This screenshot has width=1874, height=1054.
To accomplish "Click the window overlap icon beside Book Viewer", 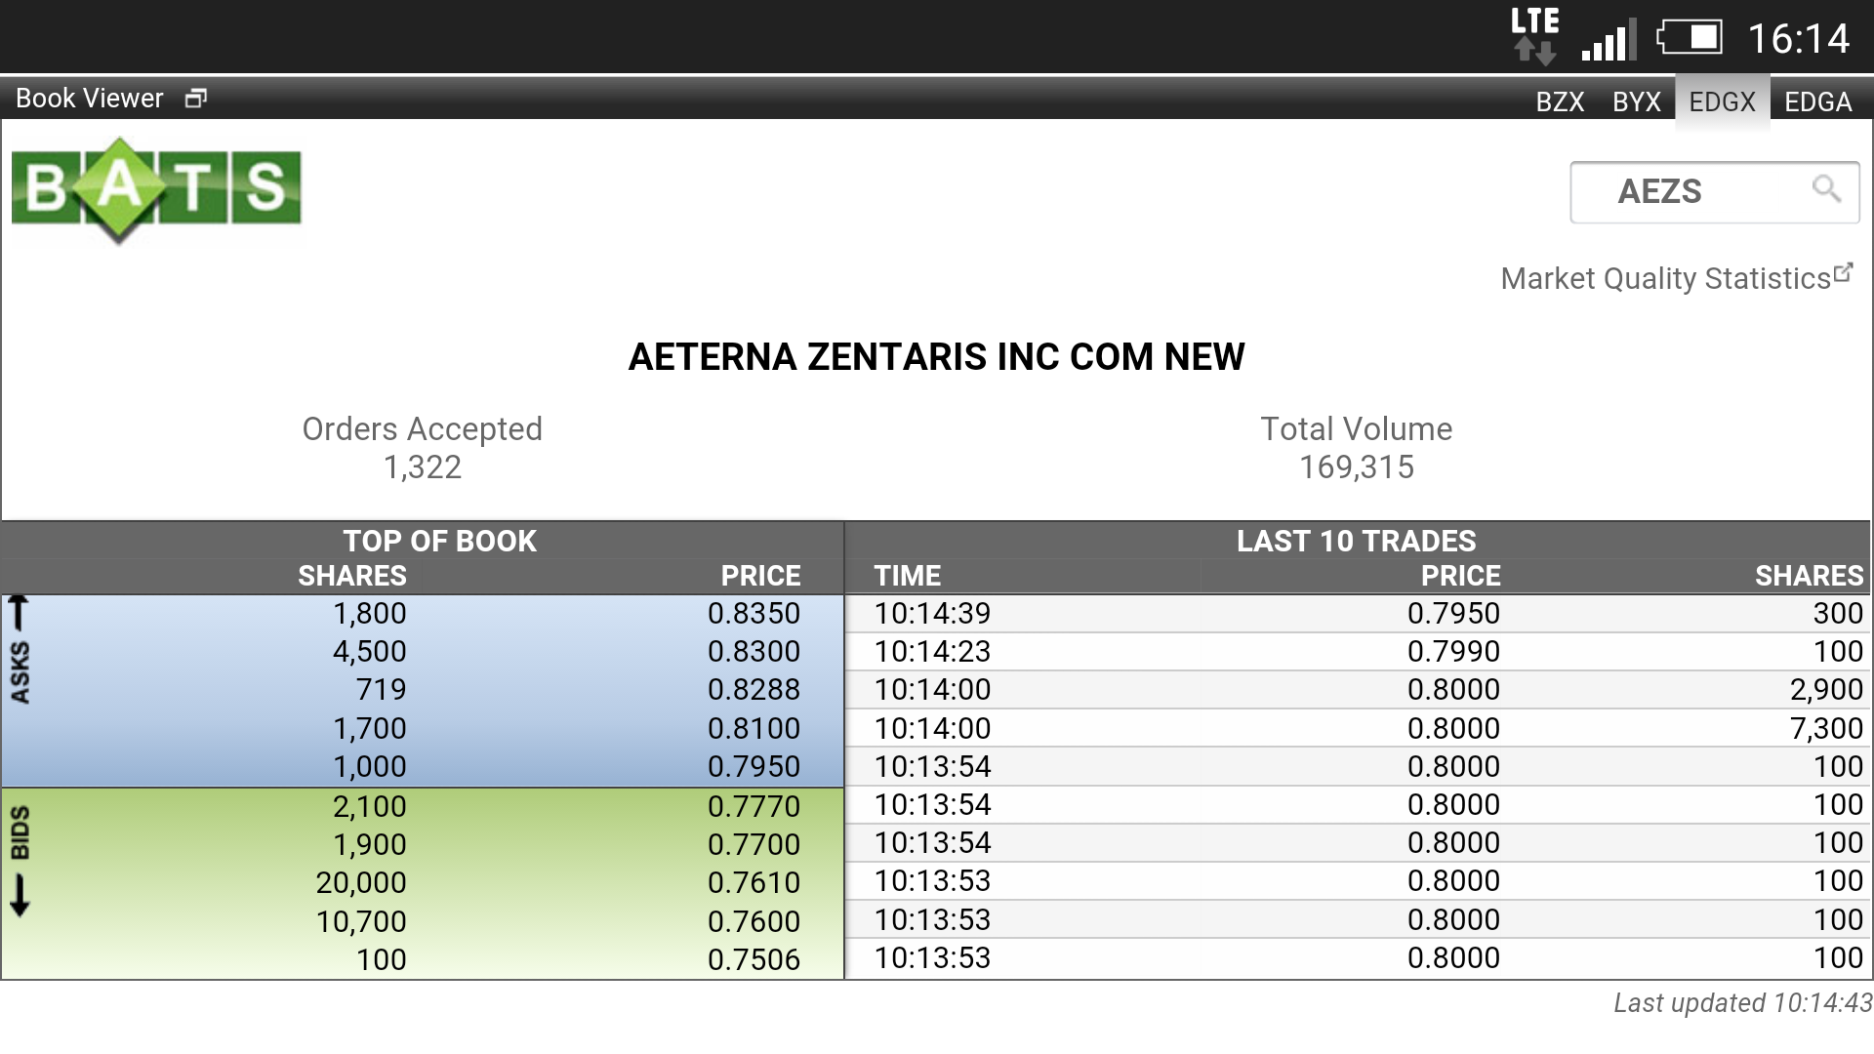I will [x=194, y=98].
